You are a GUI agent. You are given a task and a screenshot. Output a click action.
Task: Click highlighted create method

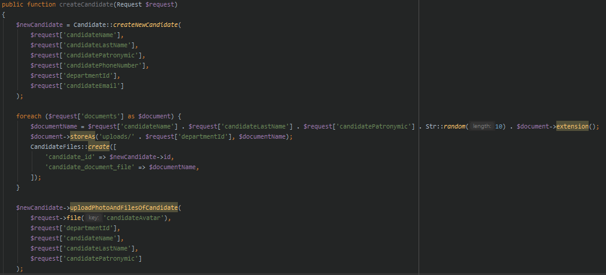coord(99,147)
